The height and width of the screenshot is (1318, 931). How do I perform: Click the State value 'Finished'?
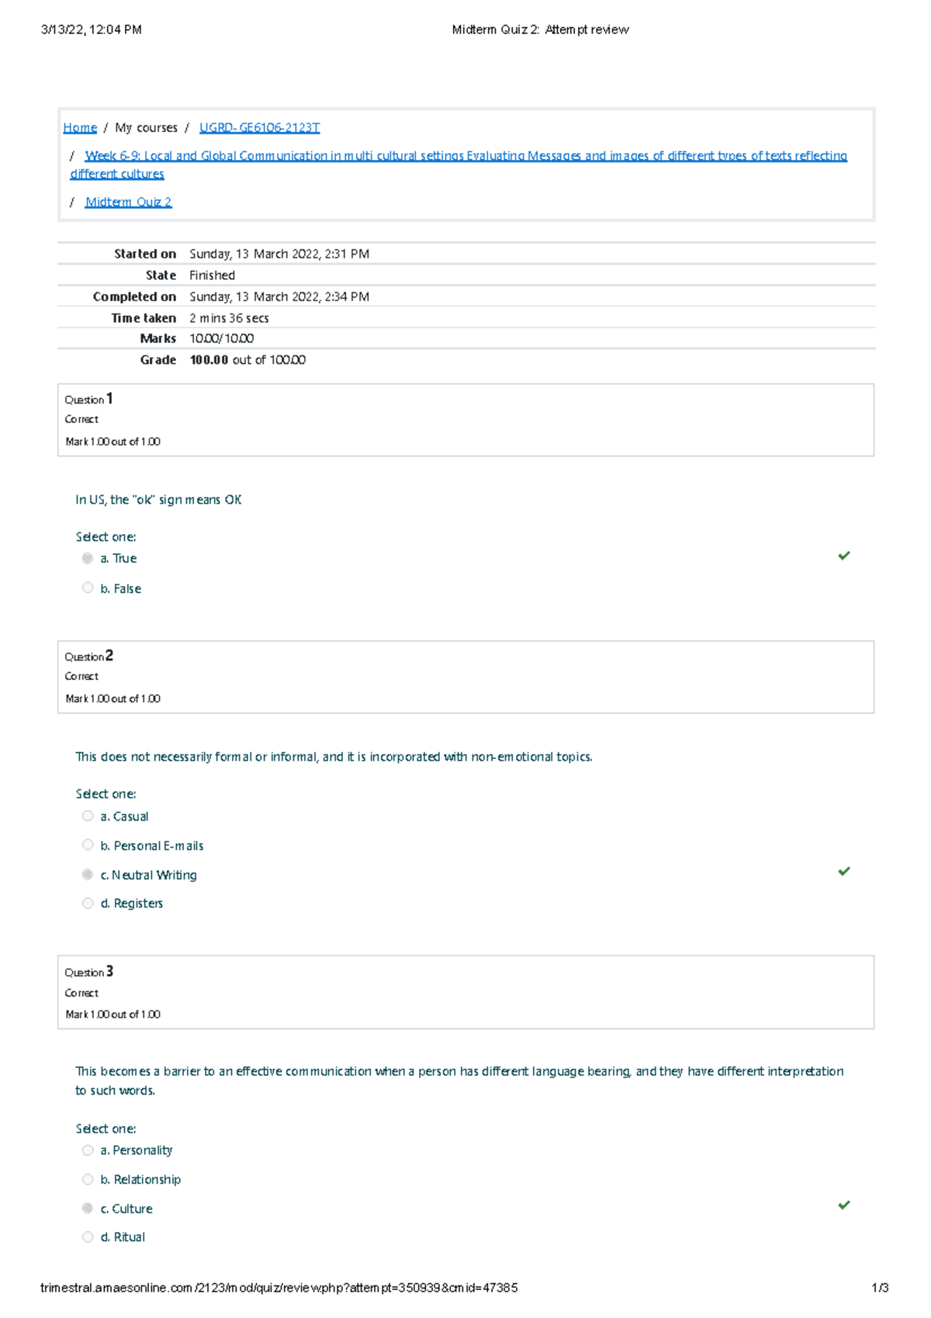(212, 276)
